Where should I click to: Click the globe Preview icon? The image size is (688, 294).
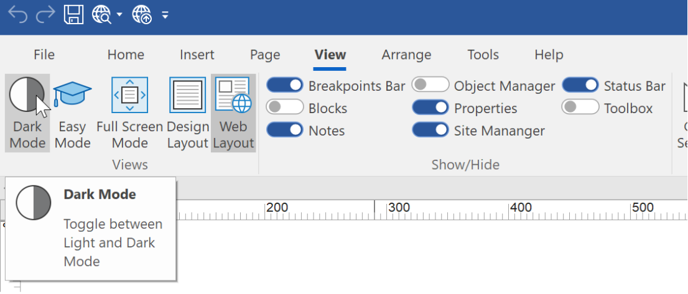tap(101, 15)
